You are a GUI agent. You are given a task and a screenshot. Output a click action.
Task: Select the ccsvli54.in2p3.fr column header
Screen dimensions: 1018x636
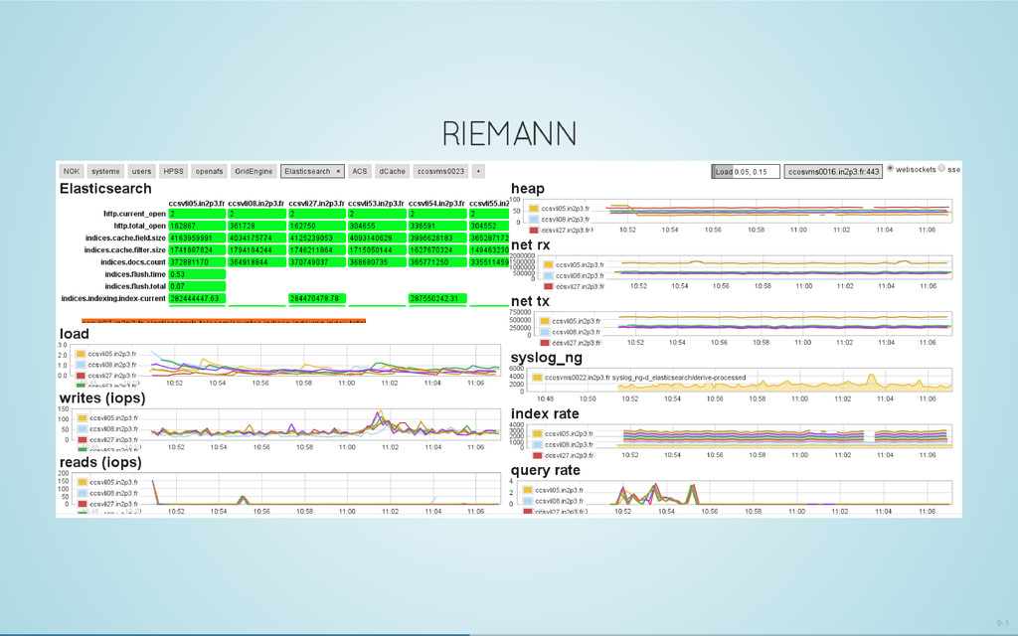point(436,203)
